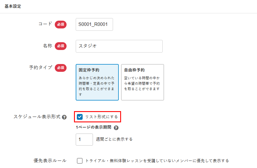The height and width of the screenshot is (168, 257).
Task: Click the 予約タイプ label text
Action: pyautogui.click(x=40, y=67)
